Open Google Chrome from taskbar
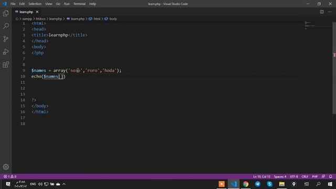The image size is (336, 189). click(x=246, y=184)
